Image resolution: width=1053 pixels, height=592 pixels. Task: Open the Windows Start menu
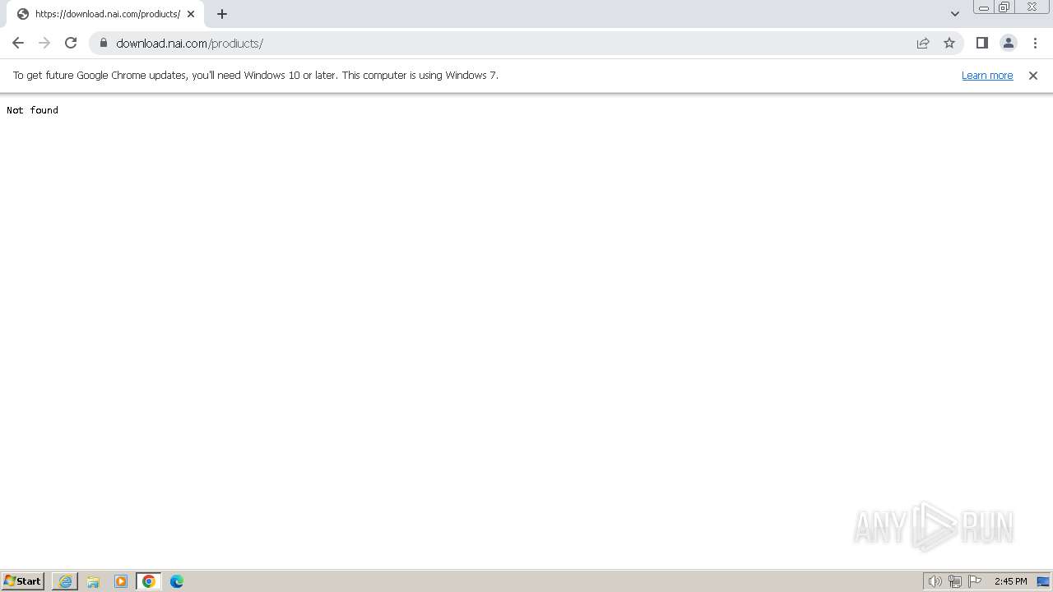click(x=23, y=580)
